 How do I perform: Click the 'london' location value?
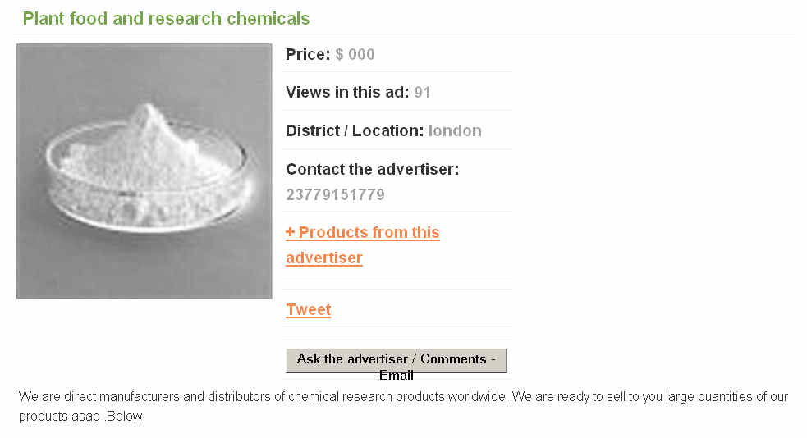click(x=455, y=130)
